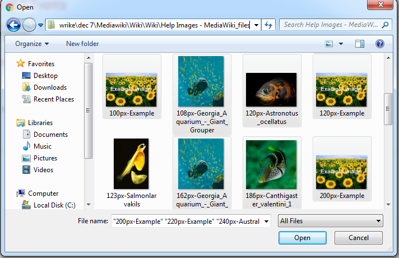The image size is (399, 258).
Task: Click the Favorites star icon
Action: 21,63
